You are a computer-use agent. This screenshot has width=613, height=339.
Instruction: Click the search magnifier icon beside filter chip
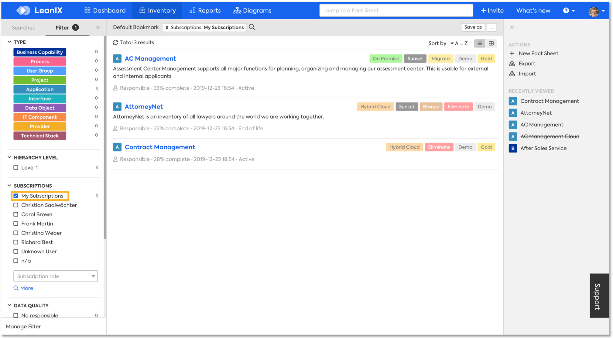252,27
